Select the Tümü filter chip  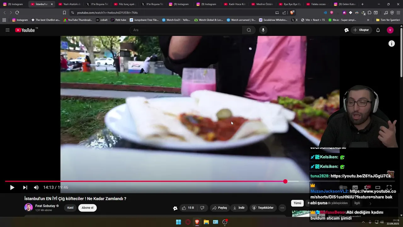[x=297, y=203]
